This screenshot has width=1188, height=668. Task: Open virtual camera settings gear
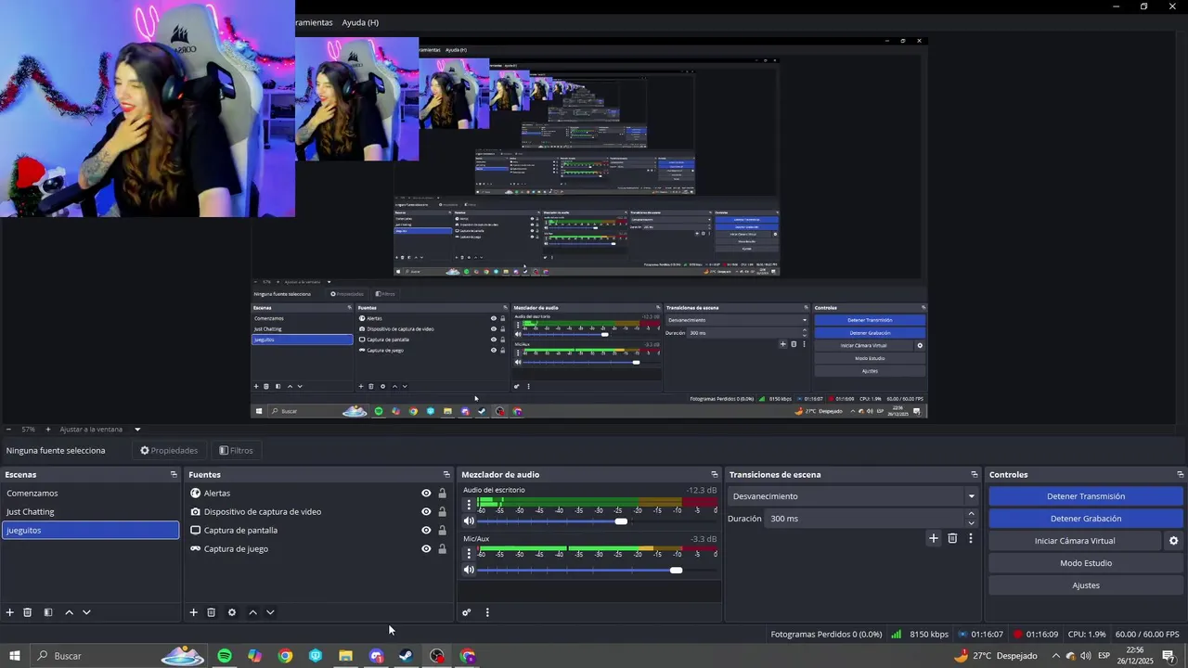tap(1173, 541)
